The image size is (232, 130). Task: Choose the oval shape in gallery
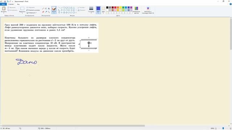point(64,8)
